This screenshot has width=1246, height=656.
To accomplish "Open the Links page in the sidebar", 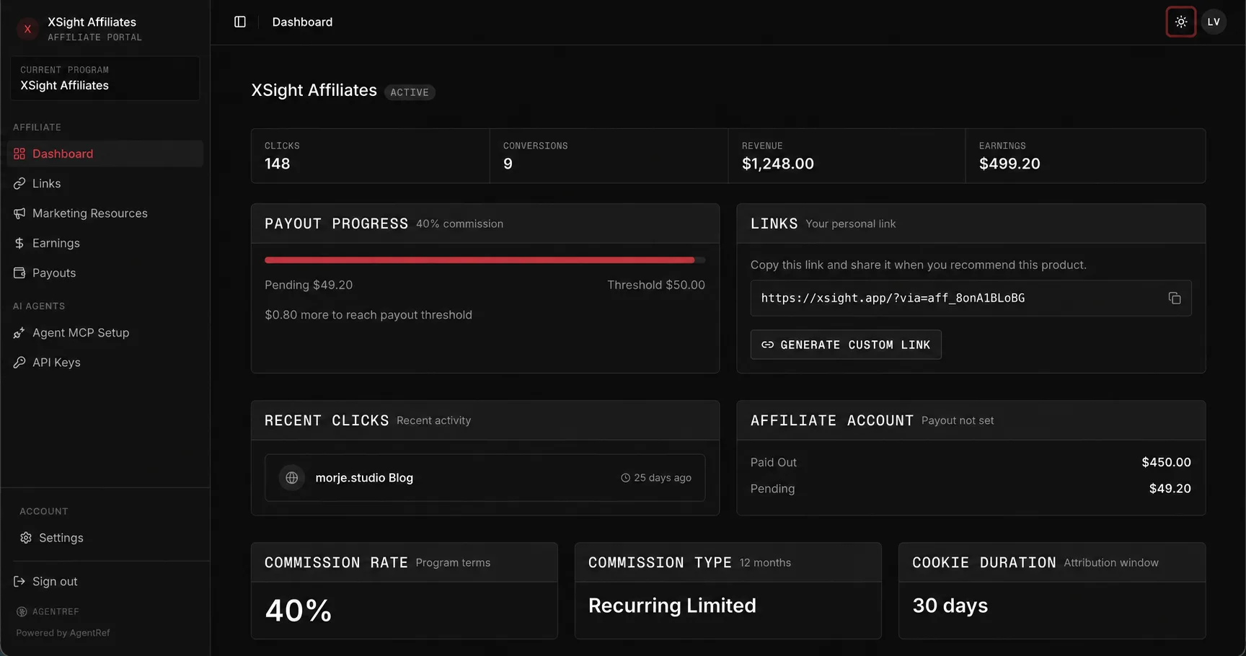I will (105, 183).
